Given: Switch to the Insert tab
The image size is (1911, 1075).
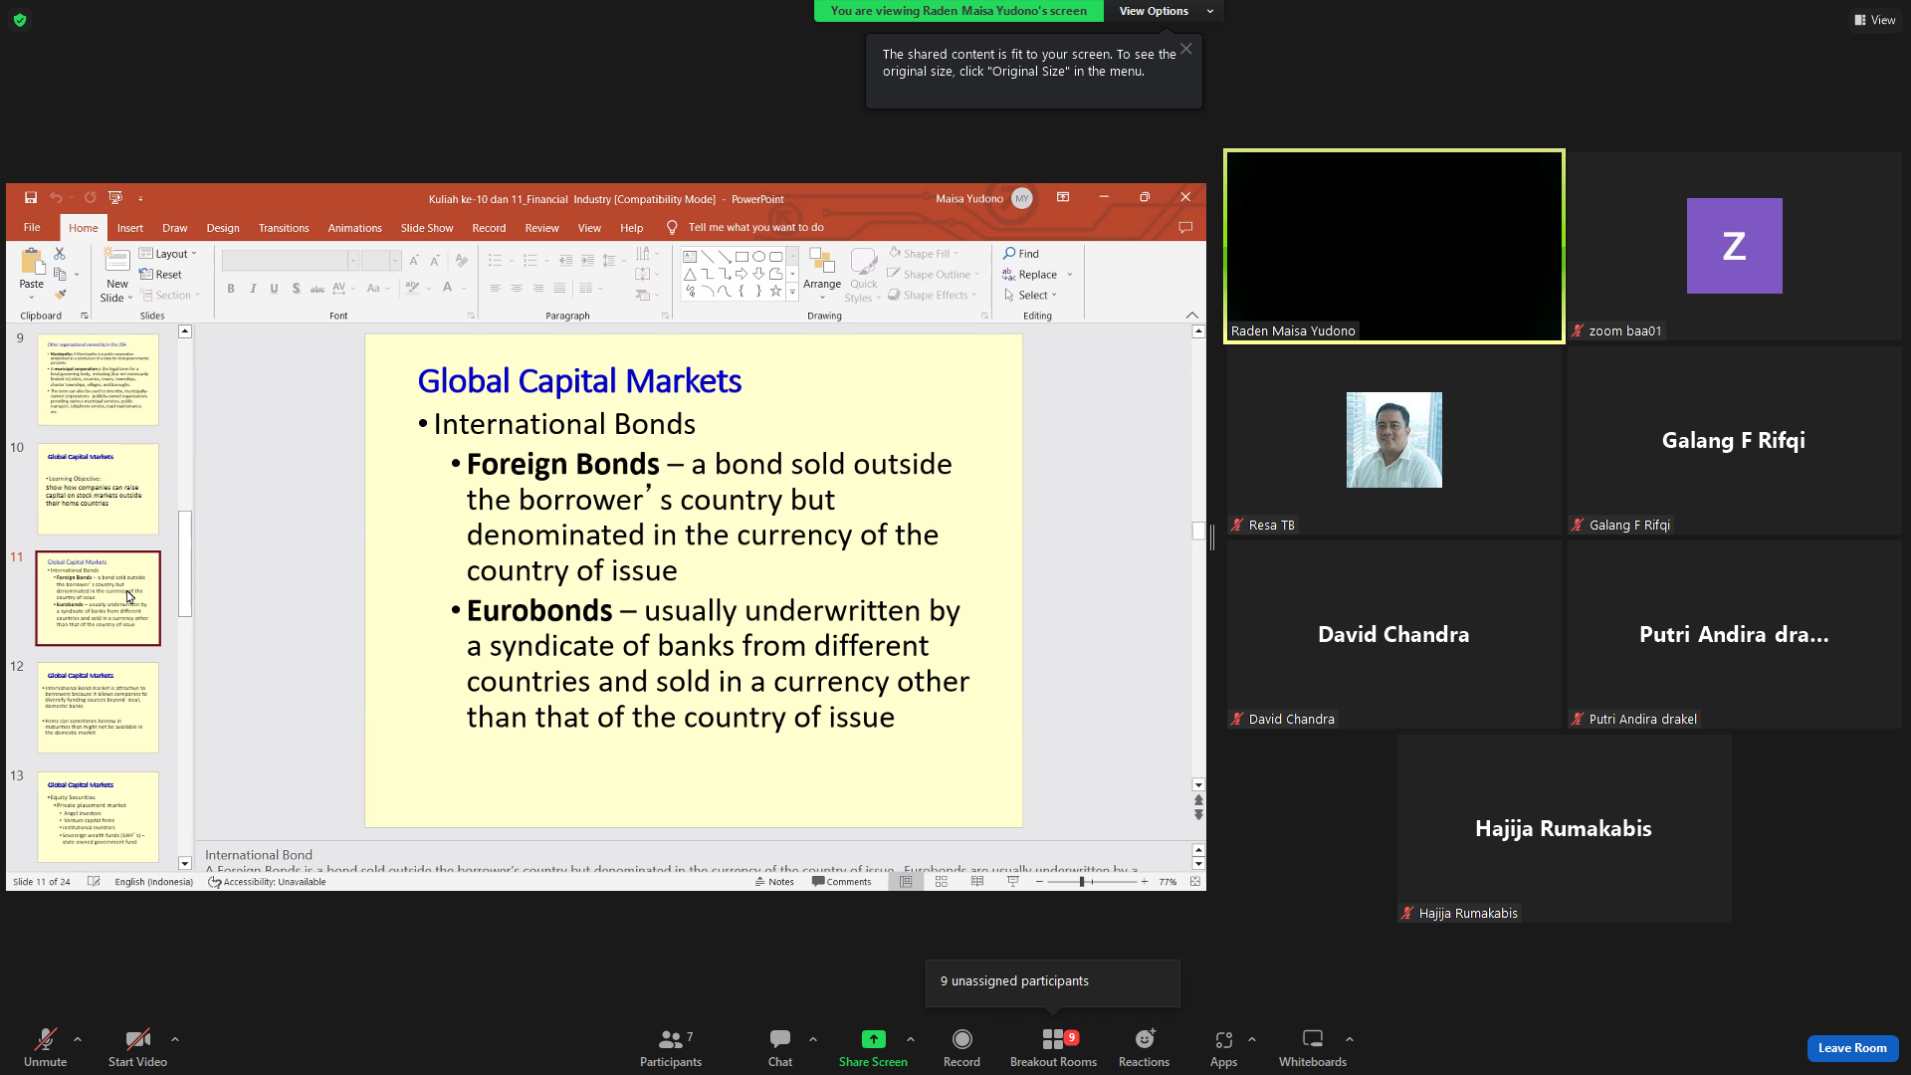Looking at the screenshot, I should click(x=130, y=228).
